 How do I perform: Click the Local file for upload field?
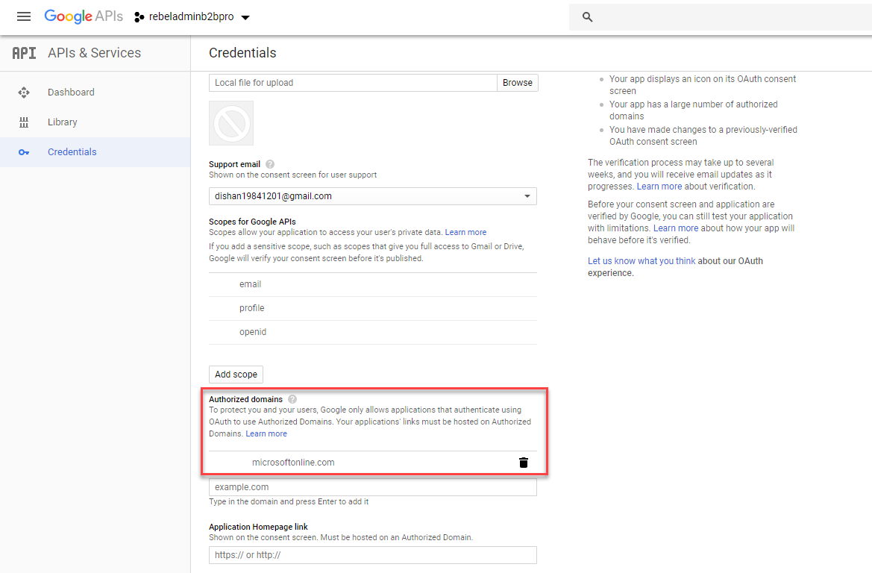tap(353, 83)
